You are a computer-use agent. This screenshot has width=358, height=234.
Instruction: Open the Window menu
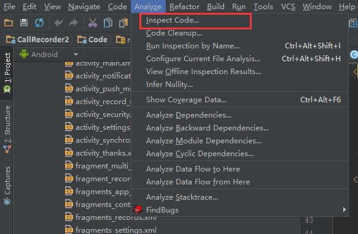point(317,7)
